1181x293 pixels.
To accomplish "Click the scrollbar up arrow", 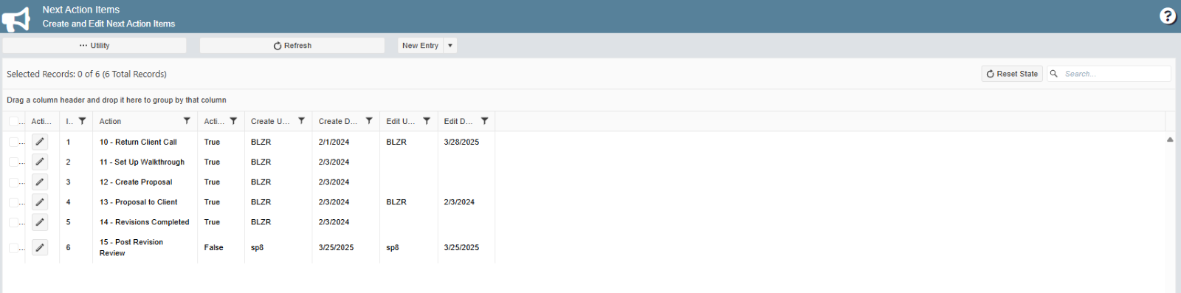I will 1170,139.
